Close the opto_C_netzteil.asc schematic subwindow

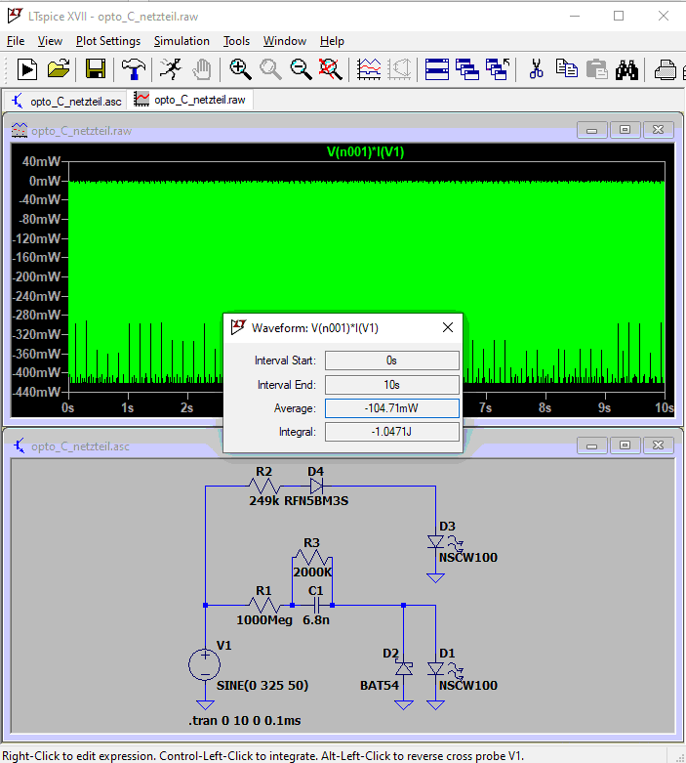pyautogui.click(x=658, y=445)
